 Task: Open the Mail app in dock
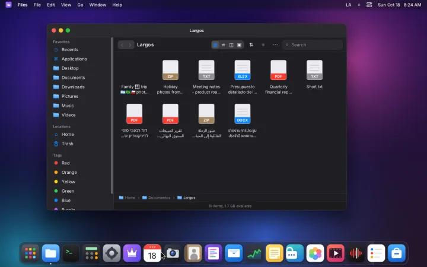point(234,253)
